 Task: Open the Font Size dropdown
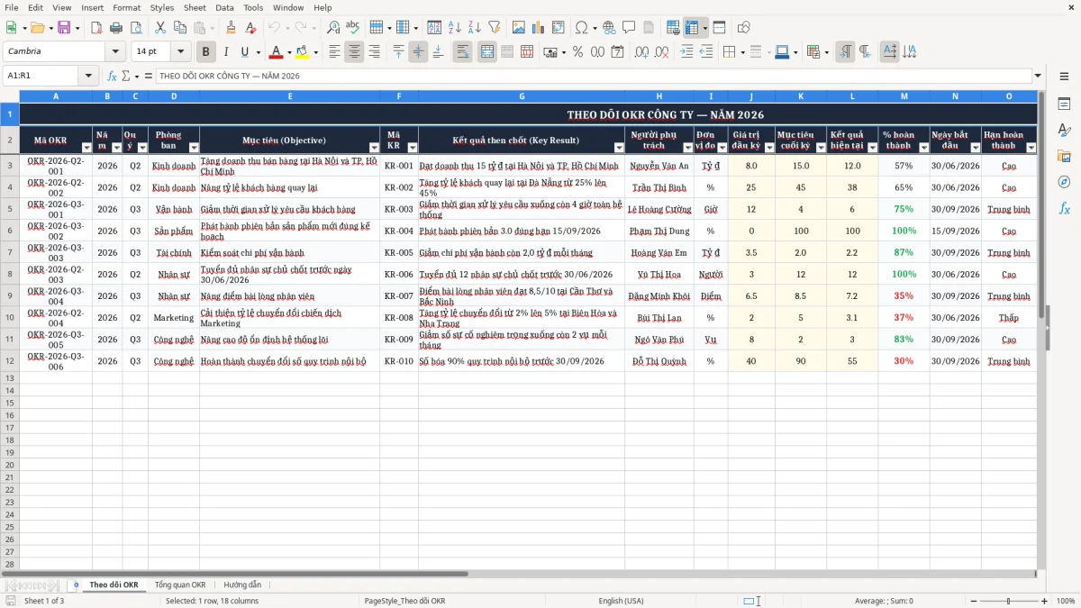pyautogui.click(x=181, y=51)
